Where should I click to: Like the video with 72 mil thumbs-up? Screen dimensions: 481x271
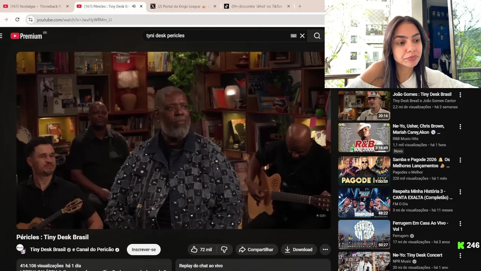pos(202,250)
